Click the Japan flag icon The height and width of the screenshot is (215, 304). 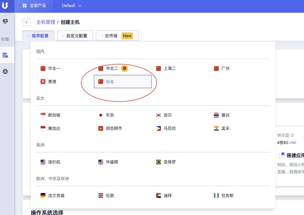click(x=100, y=115)
